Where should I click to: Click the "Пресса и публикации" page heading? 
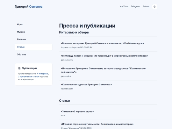click(87, 26)
